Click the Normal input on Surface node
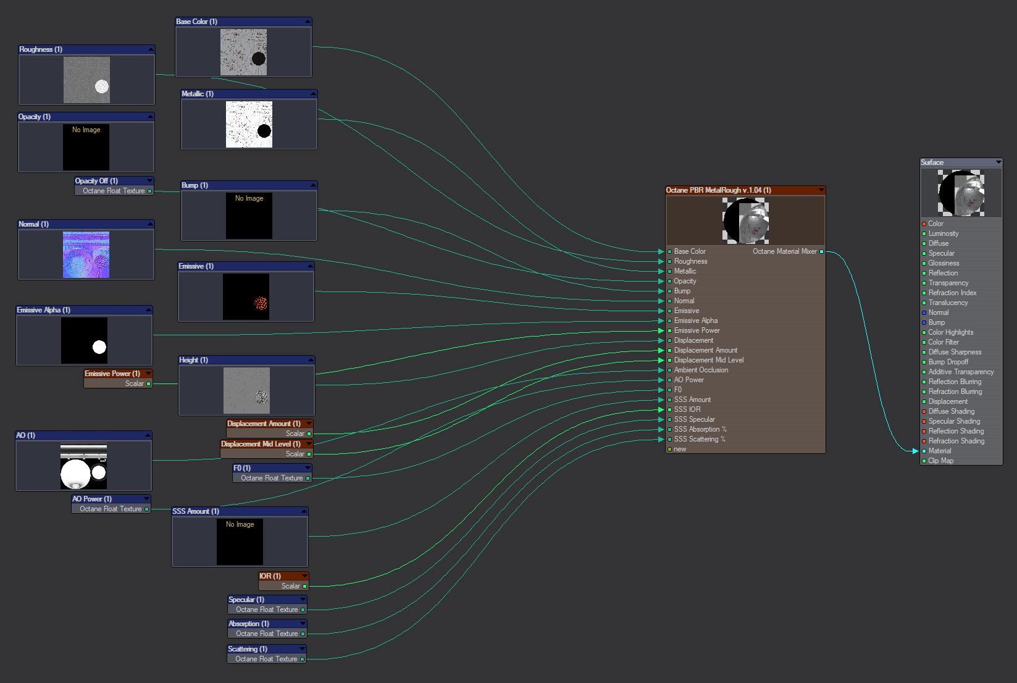Viewport: 1017px width, 683px height. tap(924, 313)
